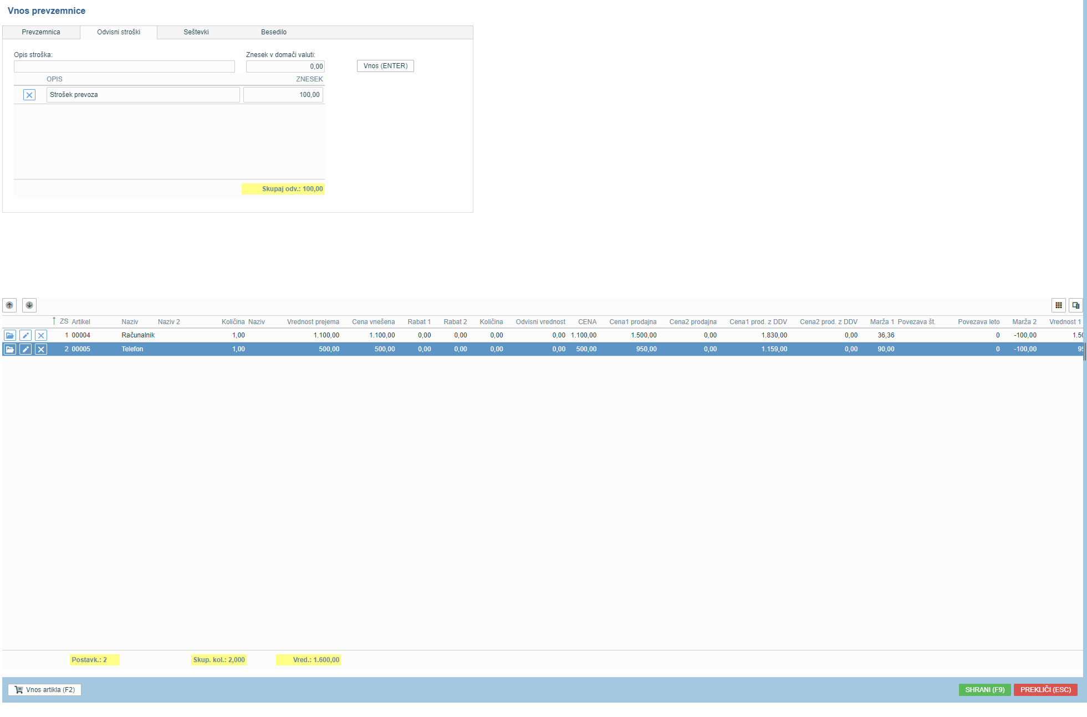
Task: Click the 1.500,00 Cena1 prodajna cell
Action: point(644,335)
